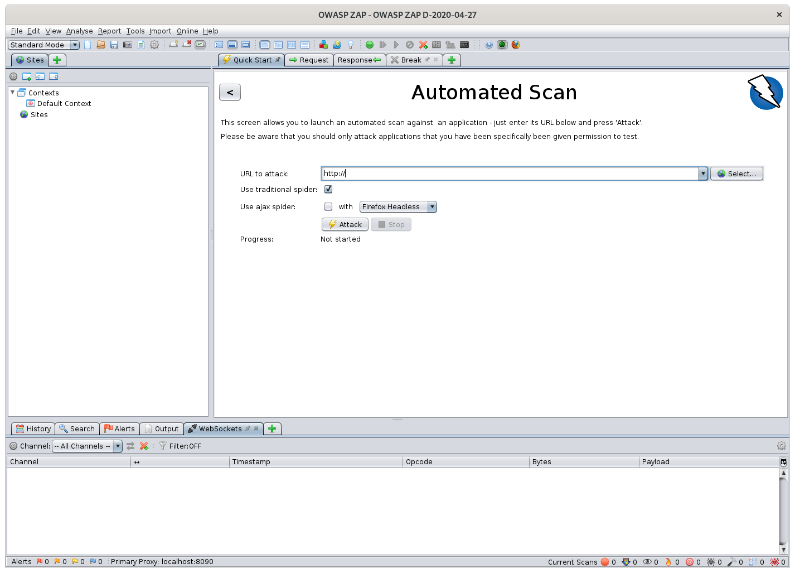Expand the Firefox Headless browser dropdown
The image size is (795, 573).
[398, 206]
